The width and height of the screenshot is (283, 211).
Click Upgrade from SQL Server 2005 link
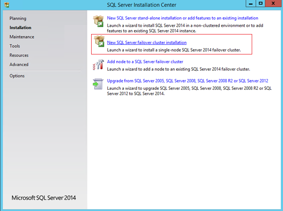187,81
